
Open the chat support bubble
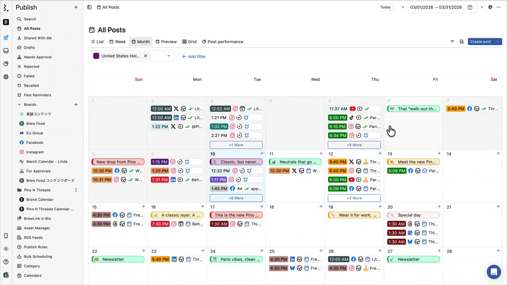[x=494, y=272]
